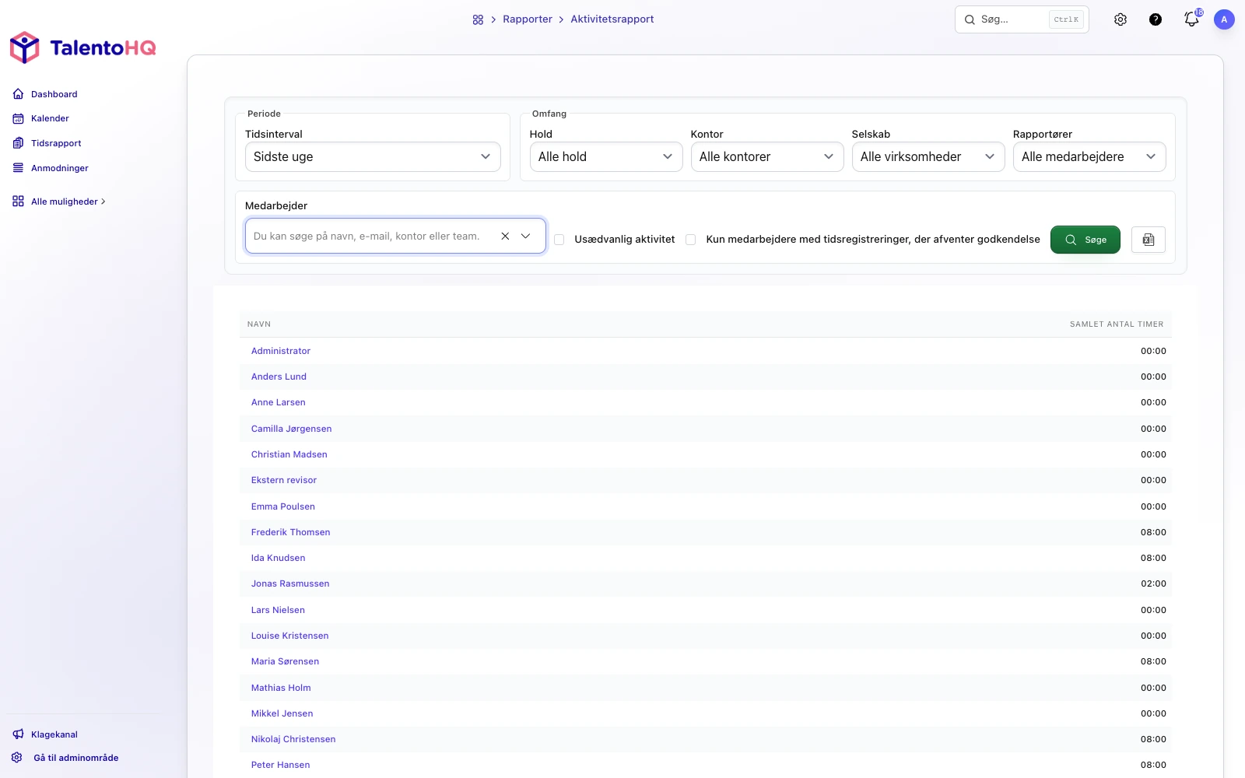Open the Tidsinterval dropdown showing Sidste uge
This screenshot has height=778, width=1245.
click(x=373, y=156)
